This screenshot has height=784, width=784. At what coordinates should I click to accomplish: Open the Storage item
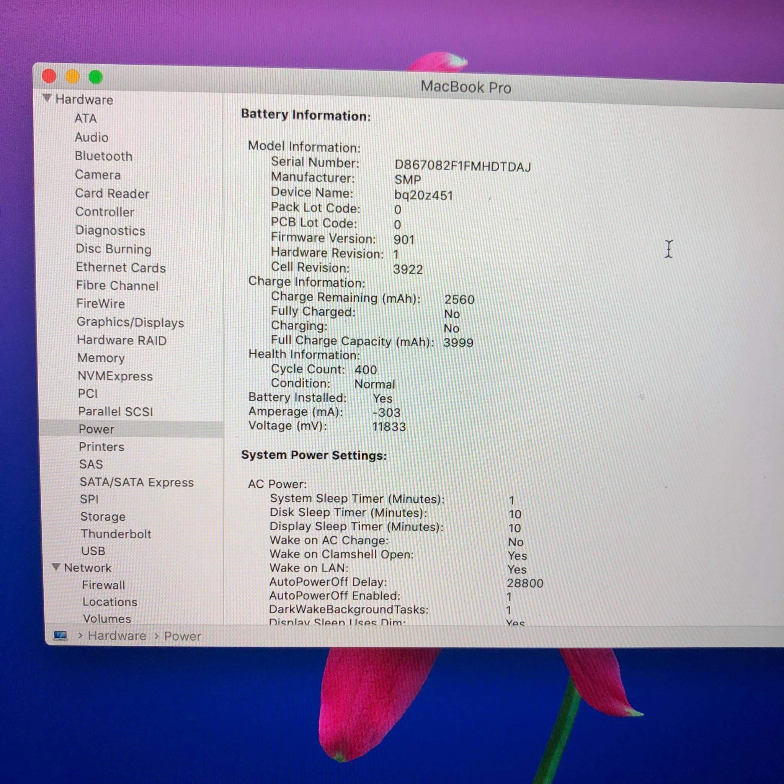coord(103,516)
